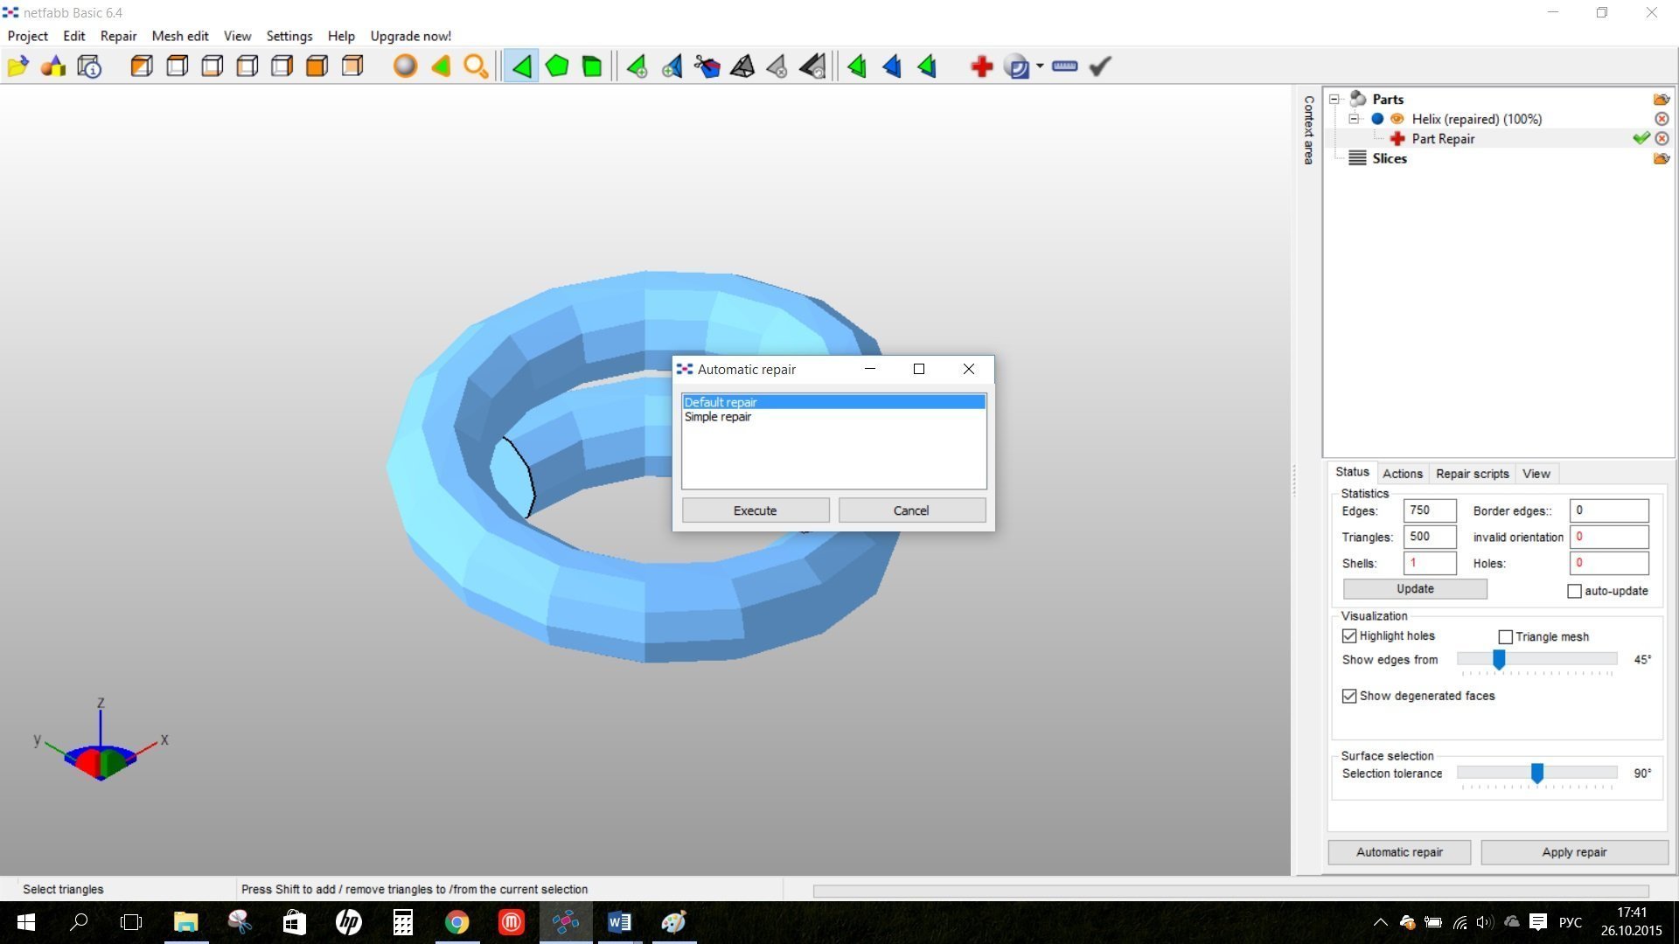
Task: Click the Upgrade now! menu link
Action: (411, 36)
